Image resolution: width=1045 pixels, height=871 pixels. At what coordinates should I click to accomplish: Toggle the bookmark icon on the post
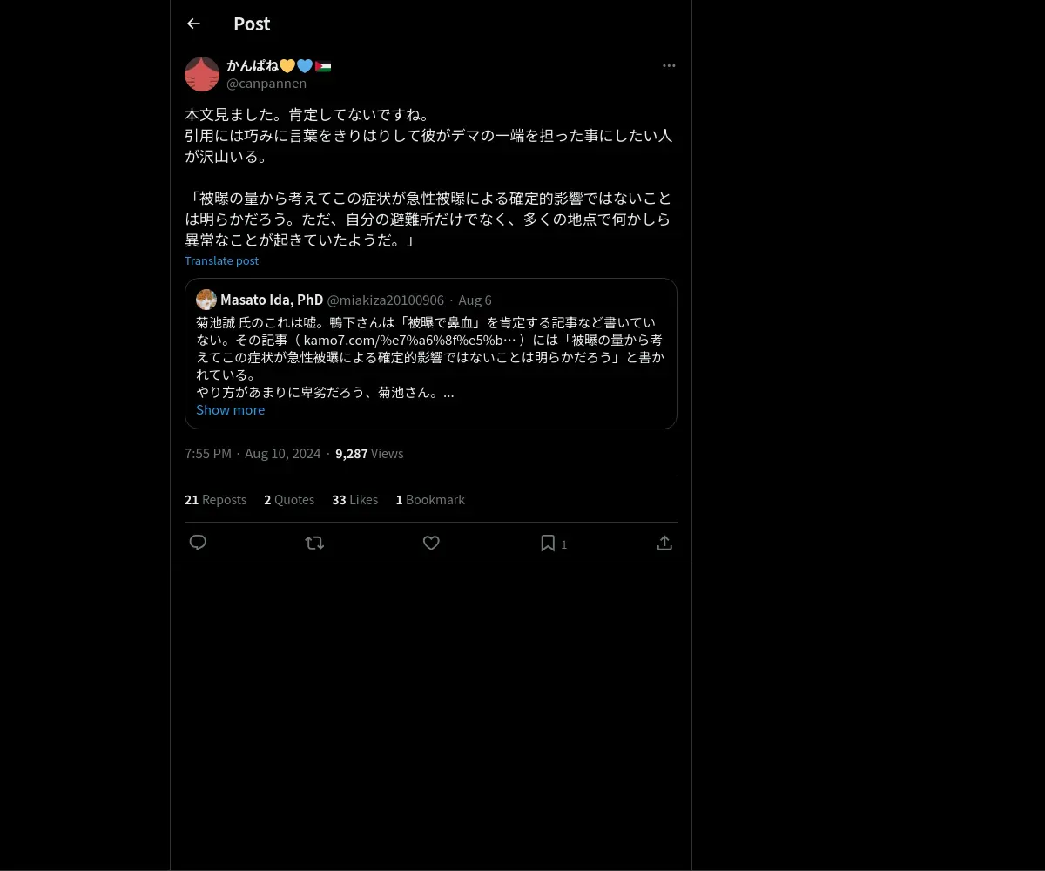pos(548,543)
